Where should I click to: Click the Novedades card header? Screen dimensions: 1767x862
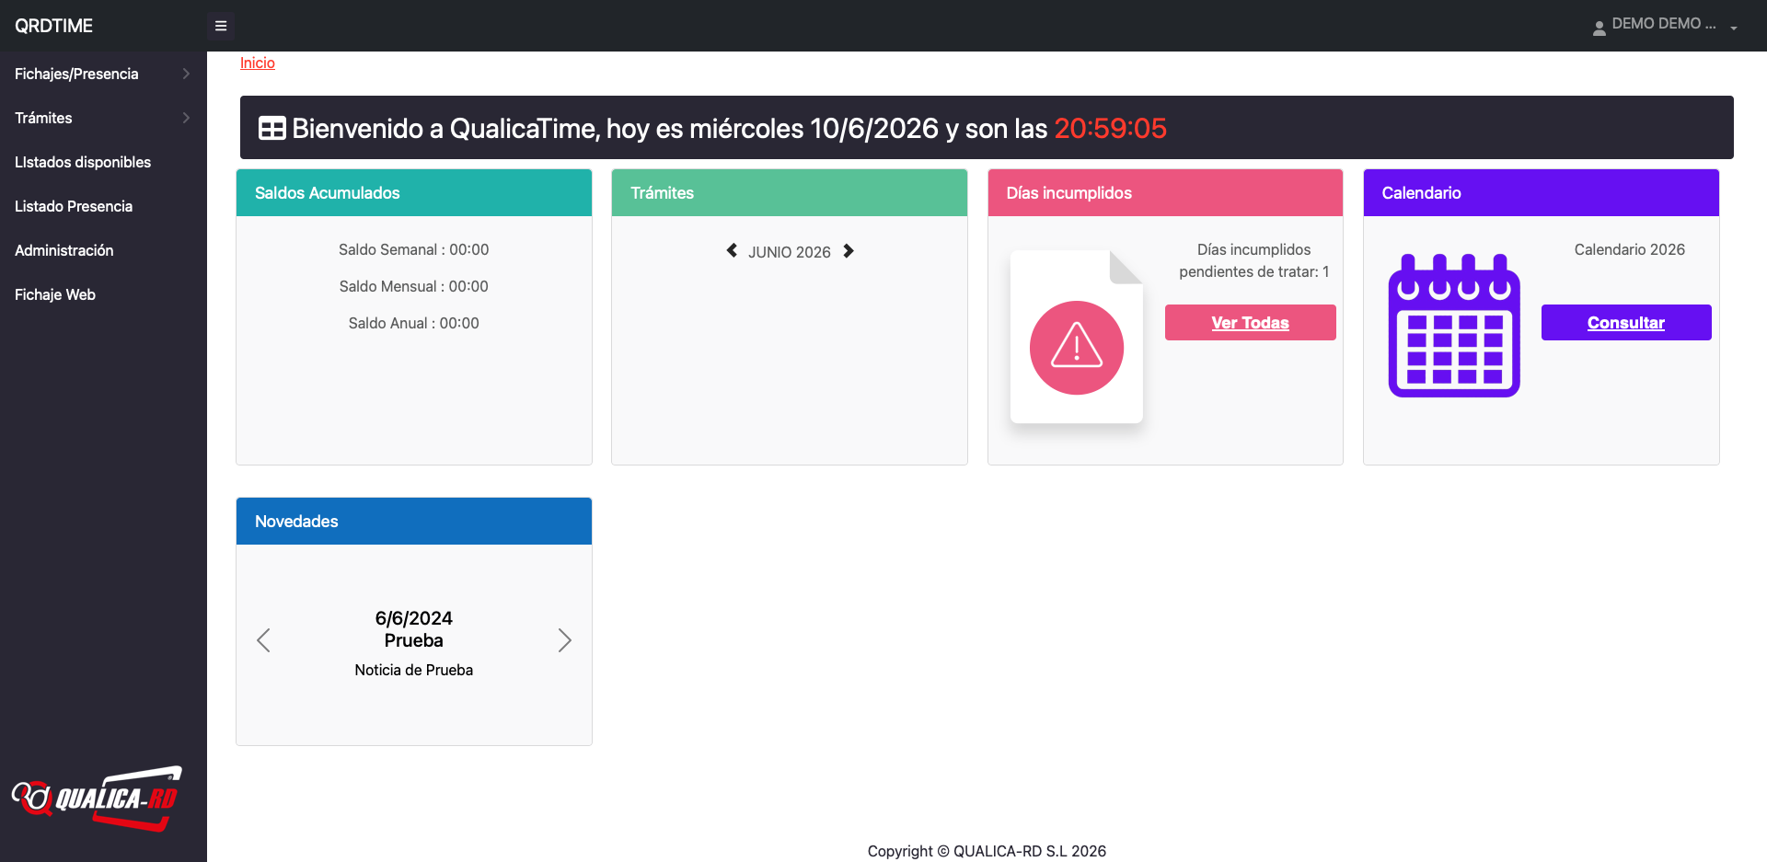[x=414, y=521]
